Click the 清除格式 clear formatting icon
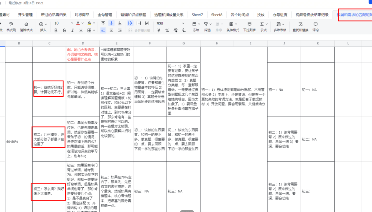Screen dimensions: 372x212 click(x=26, y=27)
